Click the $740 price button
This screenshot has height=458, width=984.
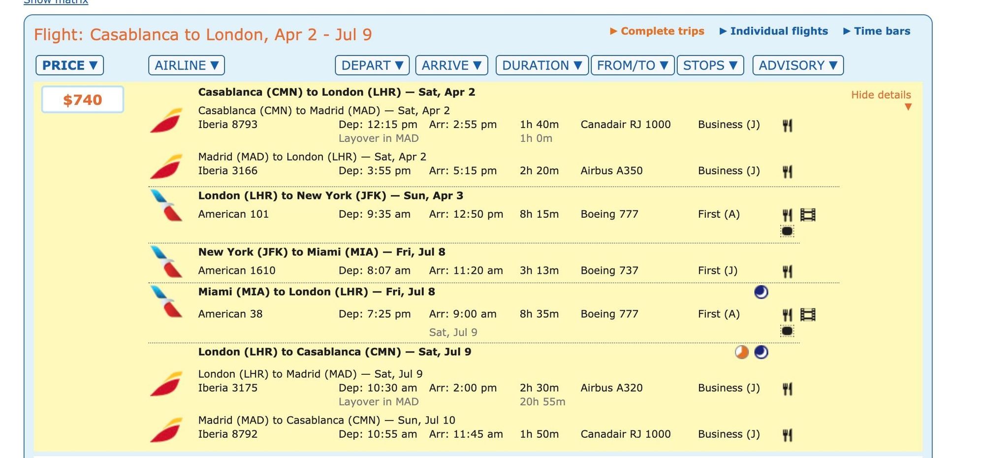83,100
